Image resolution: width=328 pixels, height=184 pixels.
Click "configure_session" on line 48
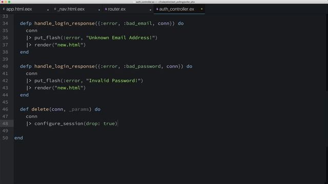[x=59, y=124]
